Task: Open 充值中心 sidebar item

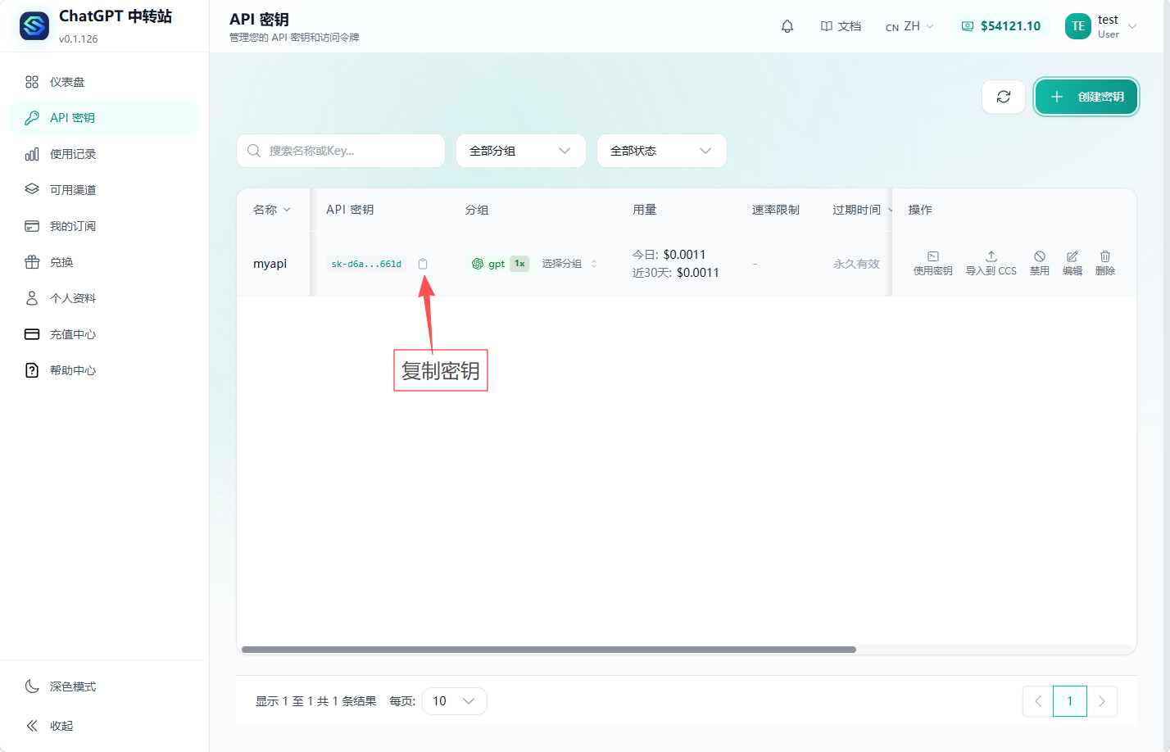Action: click(104, 334)
